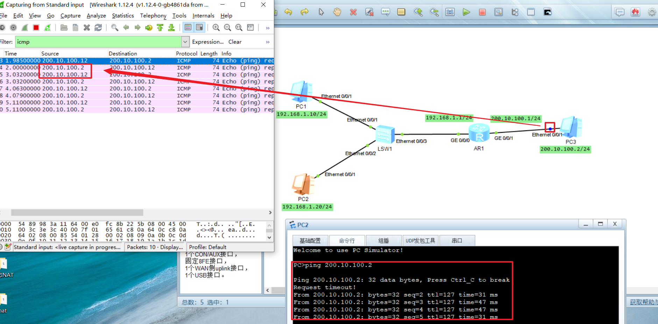
Task: Expand the Wireshark main toolbar overflow chevron
Action: (x=268, y=28)
